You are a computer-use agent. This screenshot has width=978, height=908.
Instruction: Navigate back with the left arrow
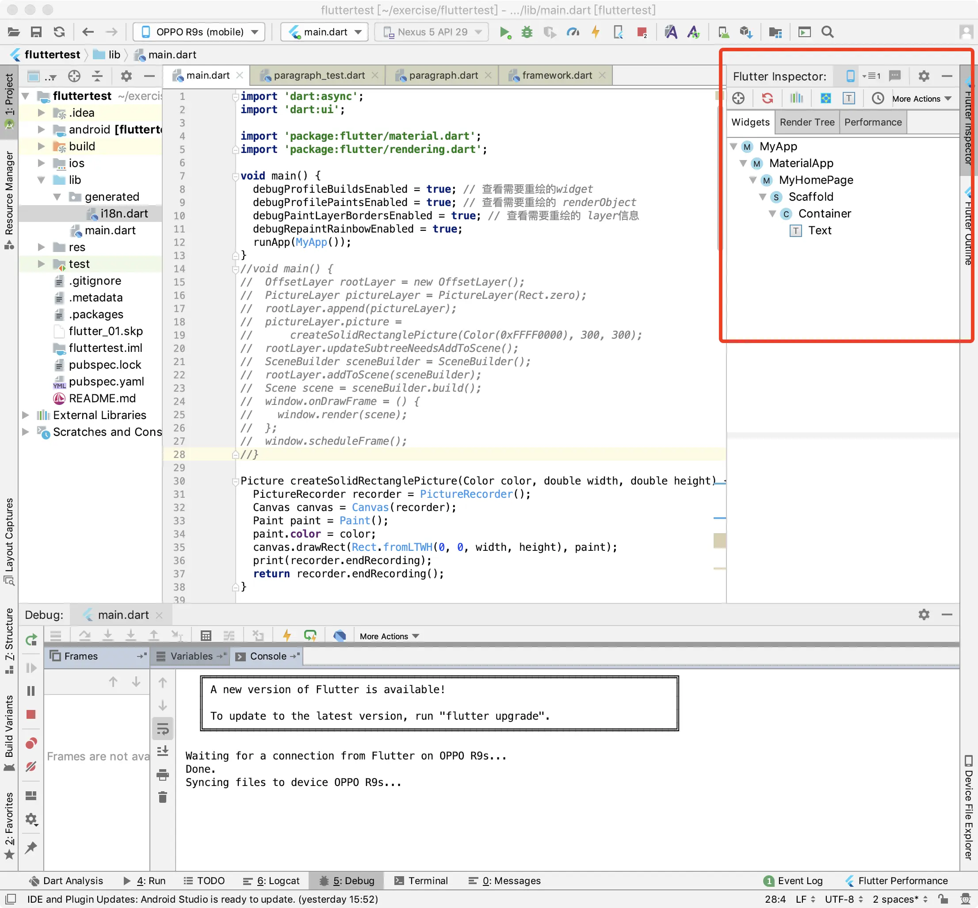coord(88,32)
